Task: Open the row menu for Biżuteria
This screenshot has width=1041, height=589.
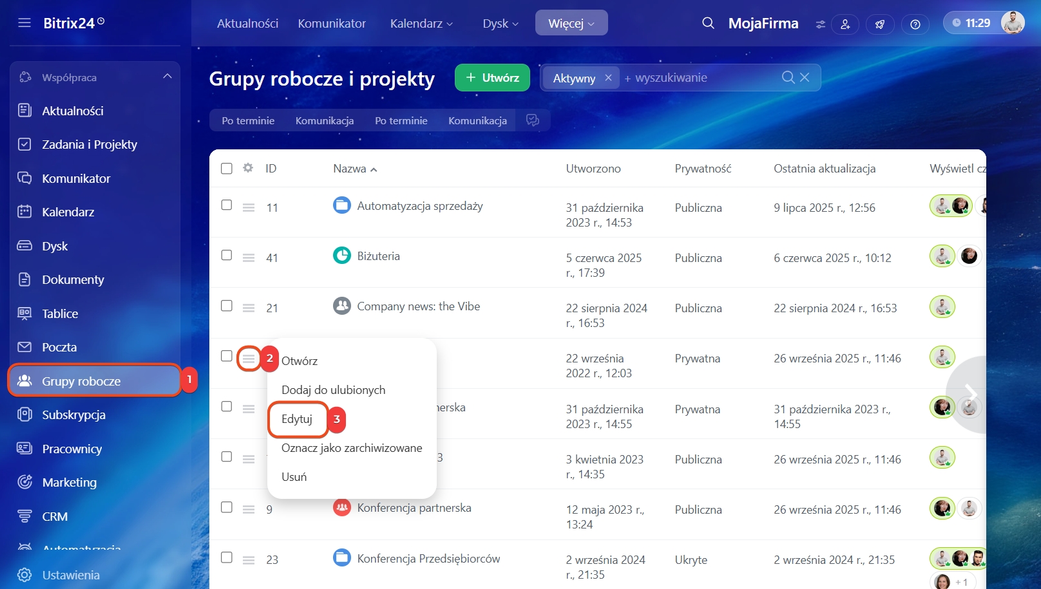Action: point(249,257)
